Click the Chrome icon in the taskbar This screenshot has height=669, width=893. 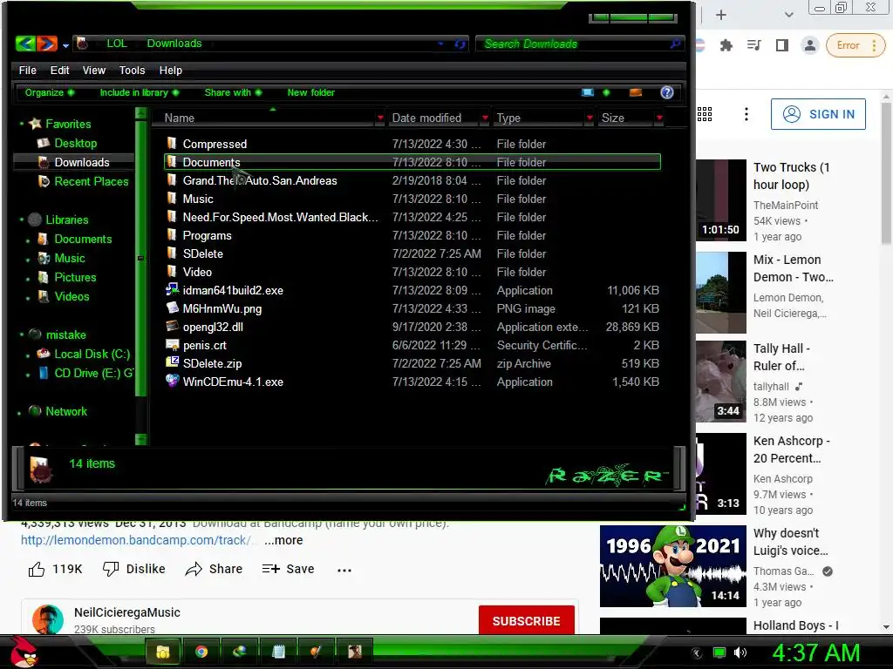tap(201, 652)
